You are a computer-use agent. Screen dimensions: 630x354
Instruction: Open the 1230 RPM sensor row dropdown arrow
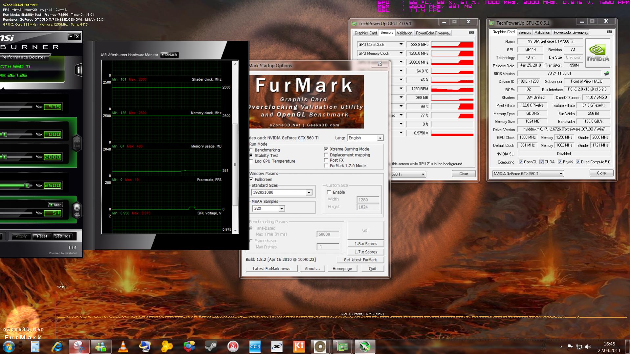(x=401, y=89)
